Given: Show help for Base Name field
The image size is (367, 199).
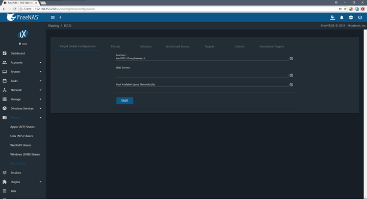Looking at the screenshot, I should point(291,59).
